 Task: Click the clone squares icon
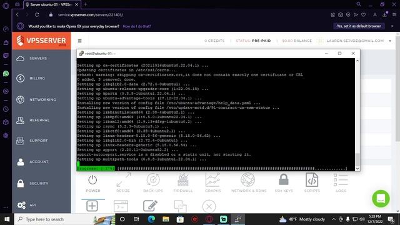click(180, 206)
